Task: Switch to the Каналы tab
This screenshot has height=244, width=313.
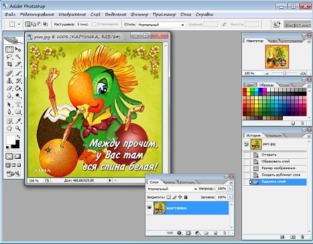Action: [x=169, y=182]
